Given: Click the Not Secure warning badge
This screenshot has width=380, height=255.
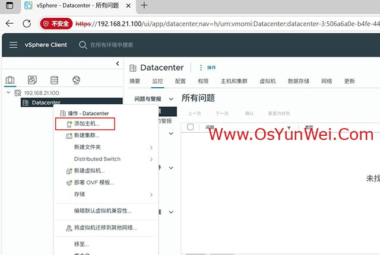Looking at the screenshot, I should [x=56, y=24].
